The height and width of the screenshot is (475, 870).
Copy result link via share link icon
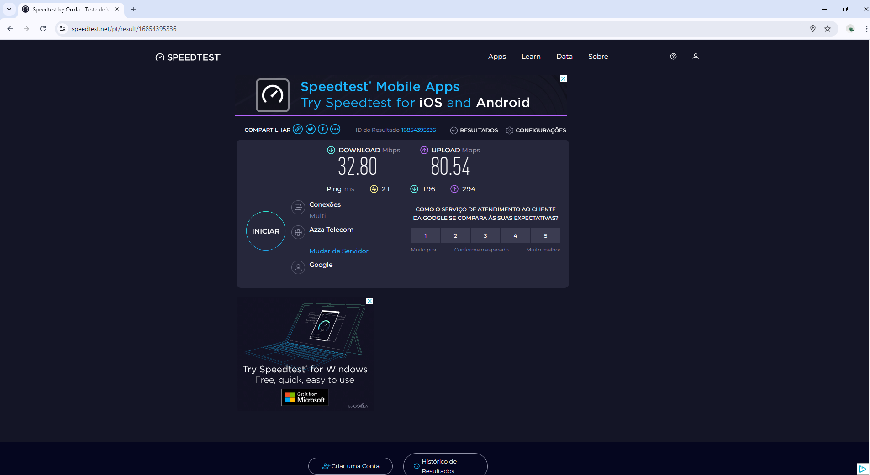pos(298,130)
